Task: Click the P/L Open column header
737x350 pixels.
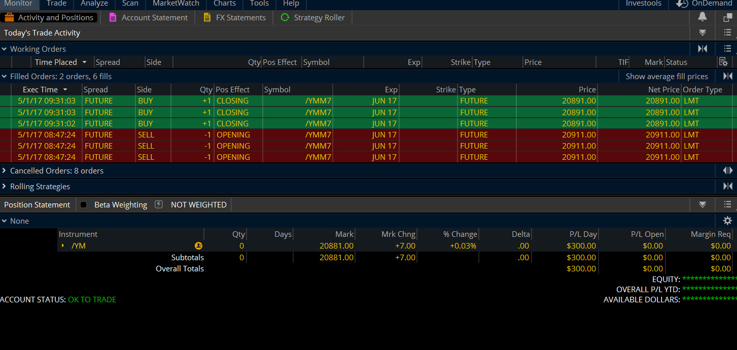Action: (x=647, y=234)
